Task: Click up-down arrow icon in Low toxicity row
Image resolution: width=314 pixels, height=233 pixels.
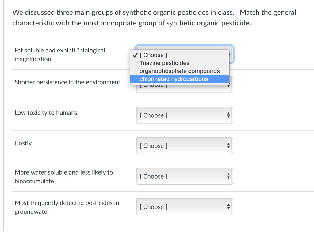Action: coord(228,115)
